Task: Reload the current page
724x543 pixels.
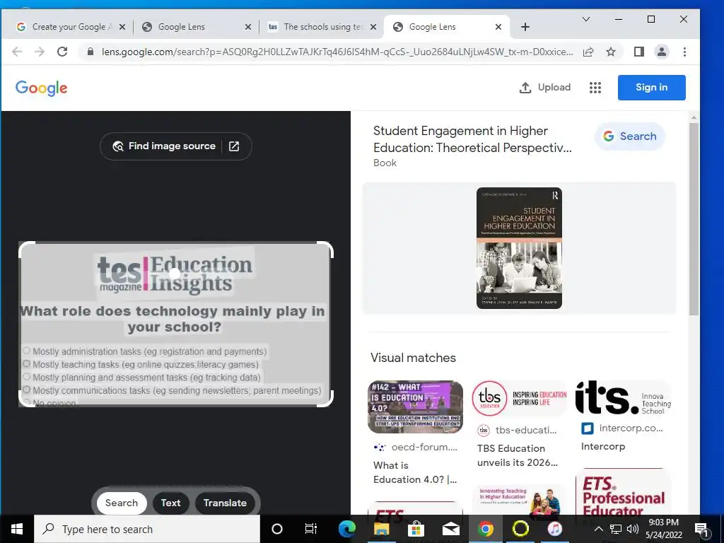Action: coord(62,52)
